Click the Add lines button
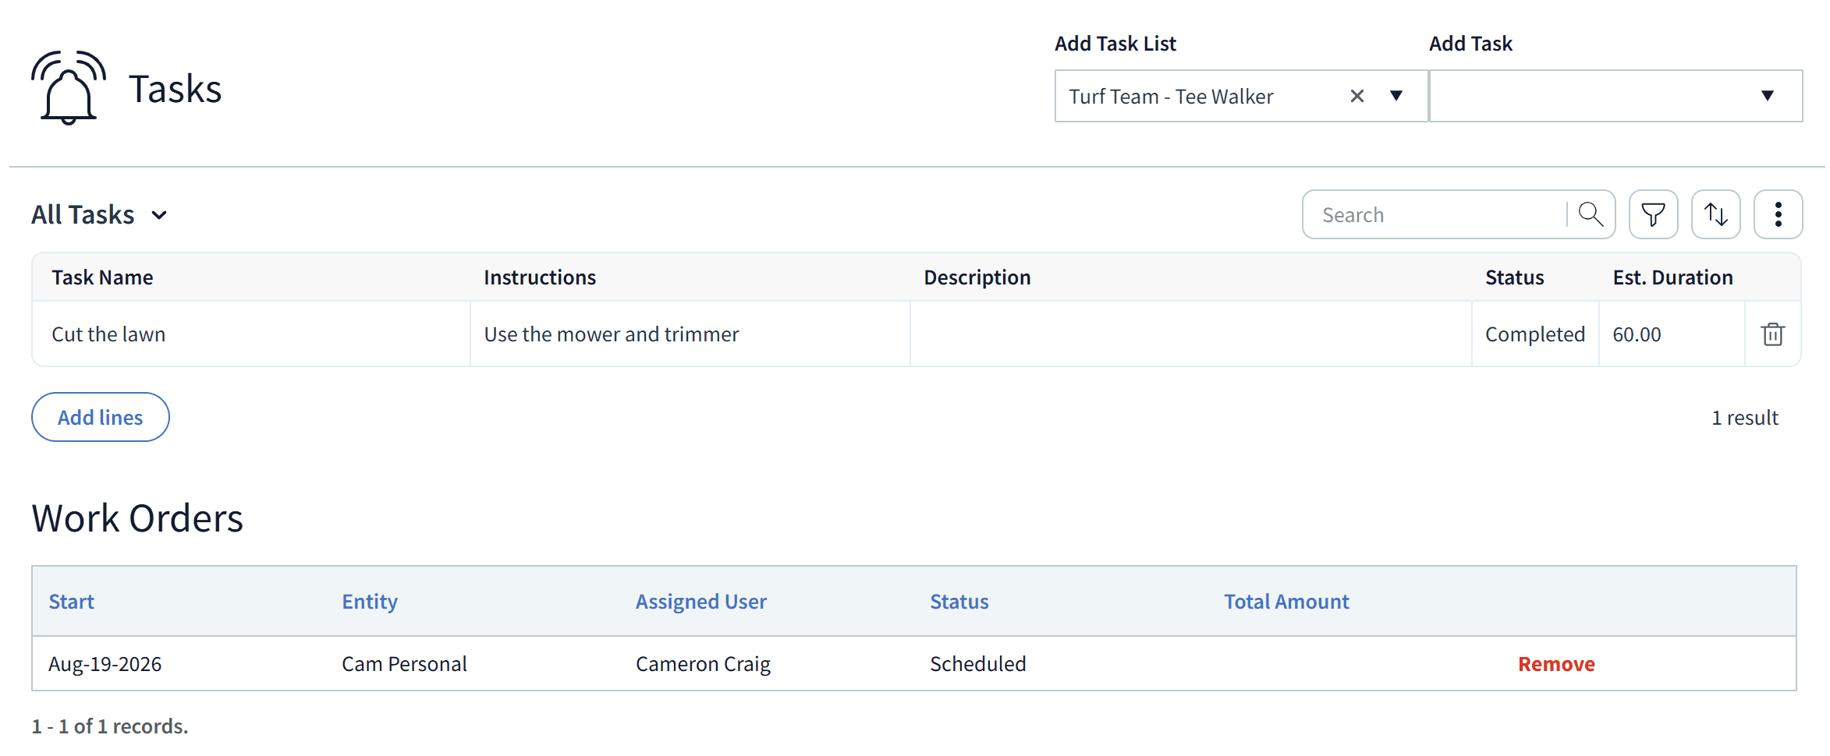1830x756 pixels. coord(101,417)
